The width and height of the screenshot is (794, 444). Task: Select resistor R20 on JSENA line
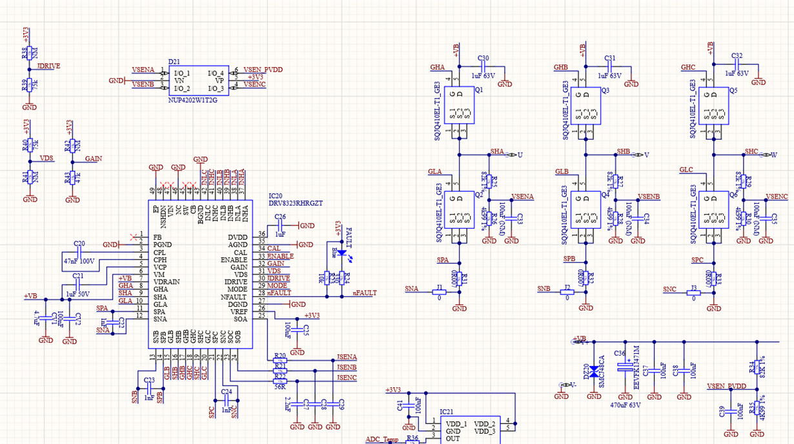point(280,361)
